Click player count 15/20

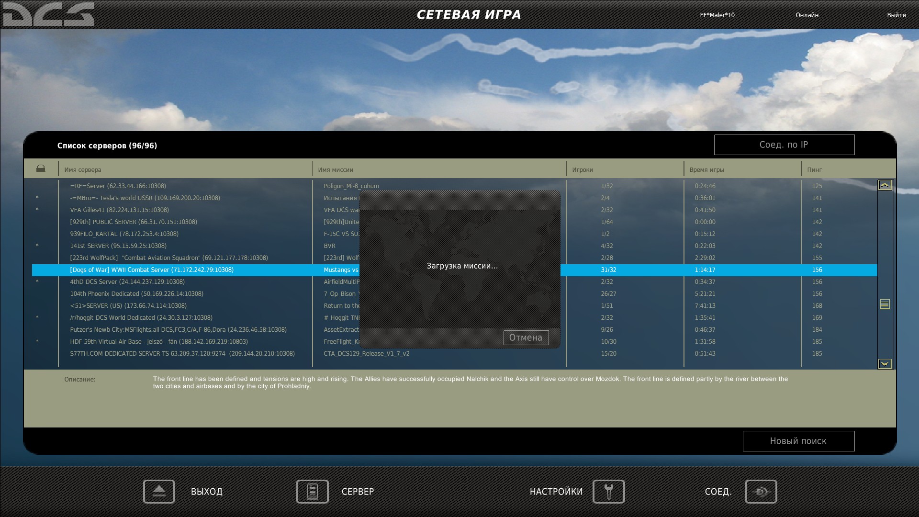tap(608, 353)
